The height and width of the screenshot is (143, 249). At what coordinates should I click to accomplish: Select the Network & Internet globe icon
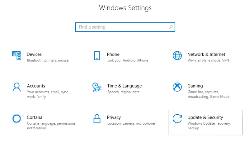click(177, 55)
